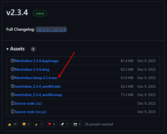The image size is (167, 134).
Task: Download Mechvibes.Setup.2.3.4.exe
Action: point(36,78)
